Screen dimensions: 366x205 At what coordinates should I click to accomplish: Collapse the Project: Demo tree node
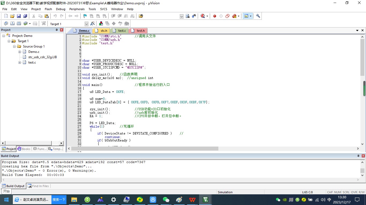[3, 36]
